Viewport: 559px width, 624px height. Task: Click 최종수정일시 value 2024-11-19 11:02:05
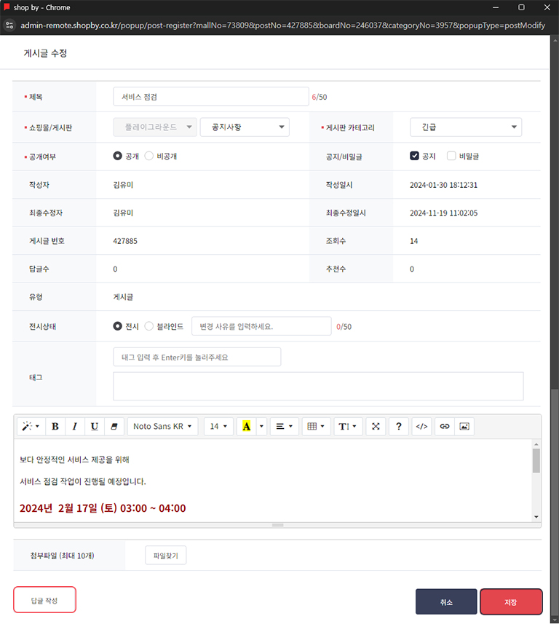coord(443,213)
